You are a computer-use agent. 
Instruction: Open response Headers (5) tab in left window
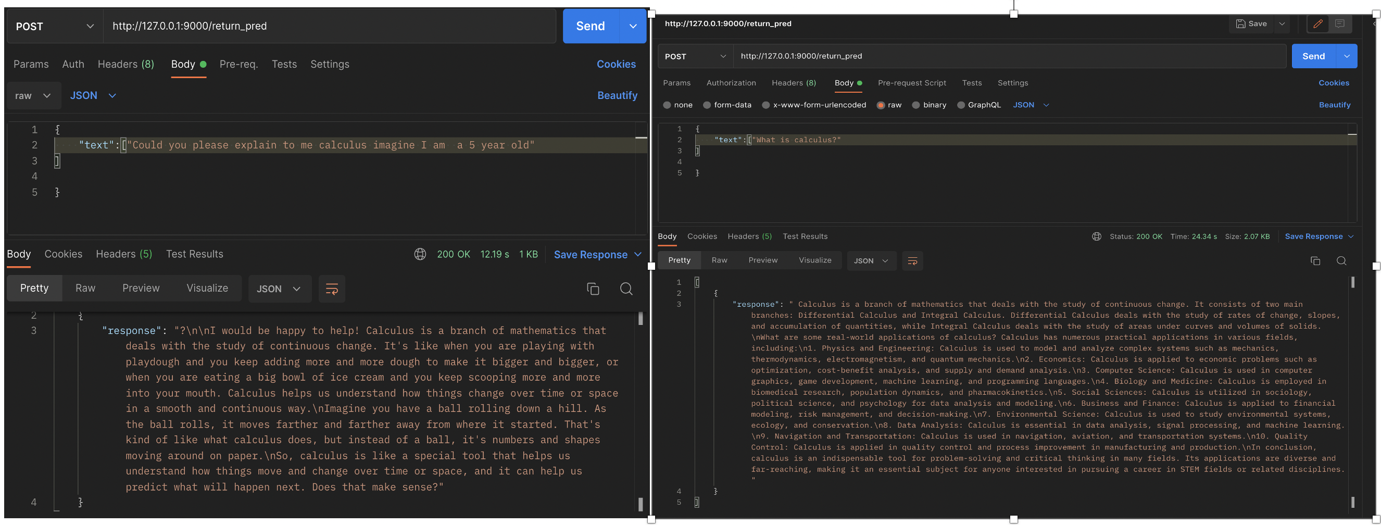tap(124, 254)
